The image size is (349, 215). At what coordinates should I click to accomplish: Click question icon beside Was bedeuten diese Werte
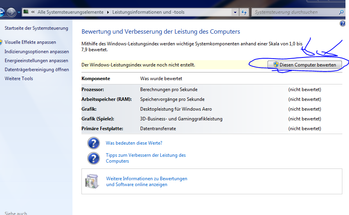tap(94, 143)
